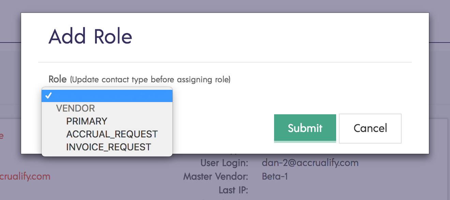
Task: Click the divider line below Add Role
Action: point(225,62)
